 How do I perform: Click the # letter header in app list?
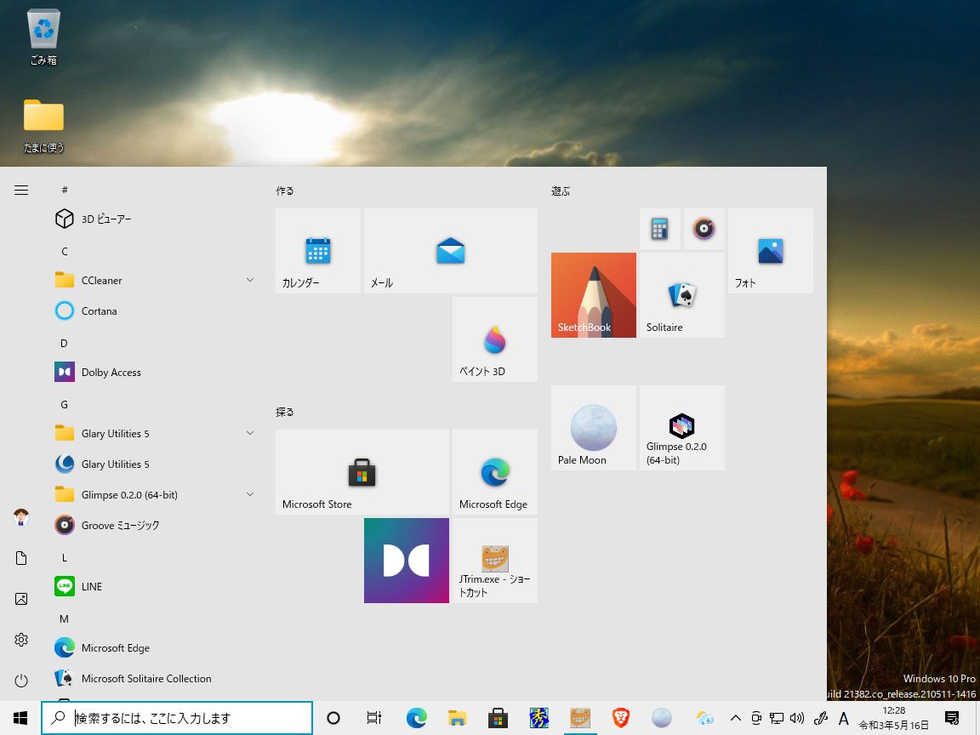pyautogui.click(x=65, y=190)
